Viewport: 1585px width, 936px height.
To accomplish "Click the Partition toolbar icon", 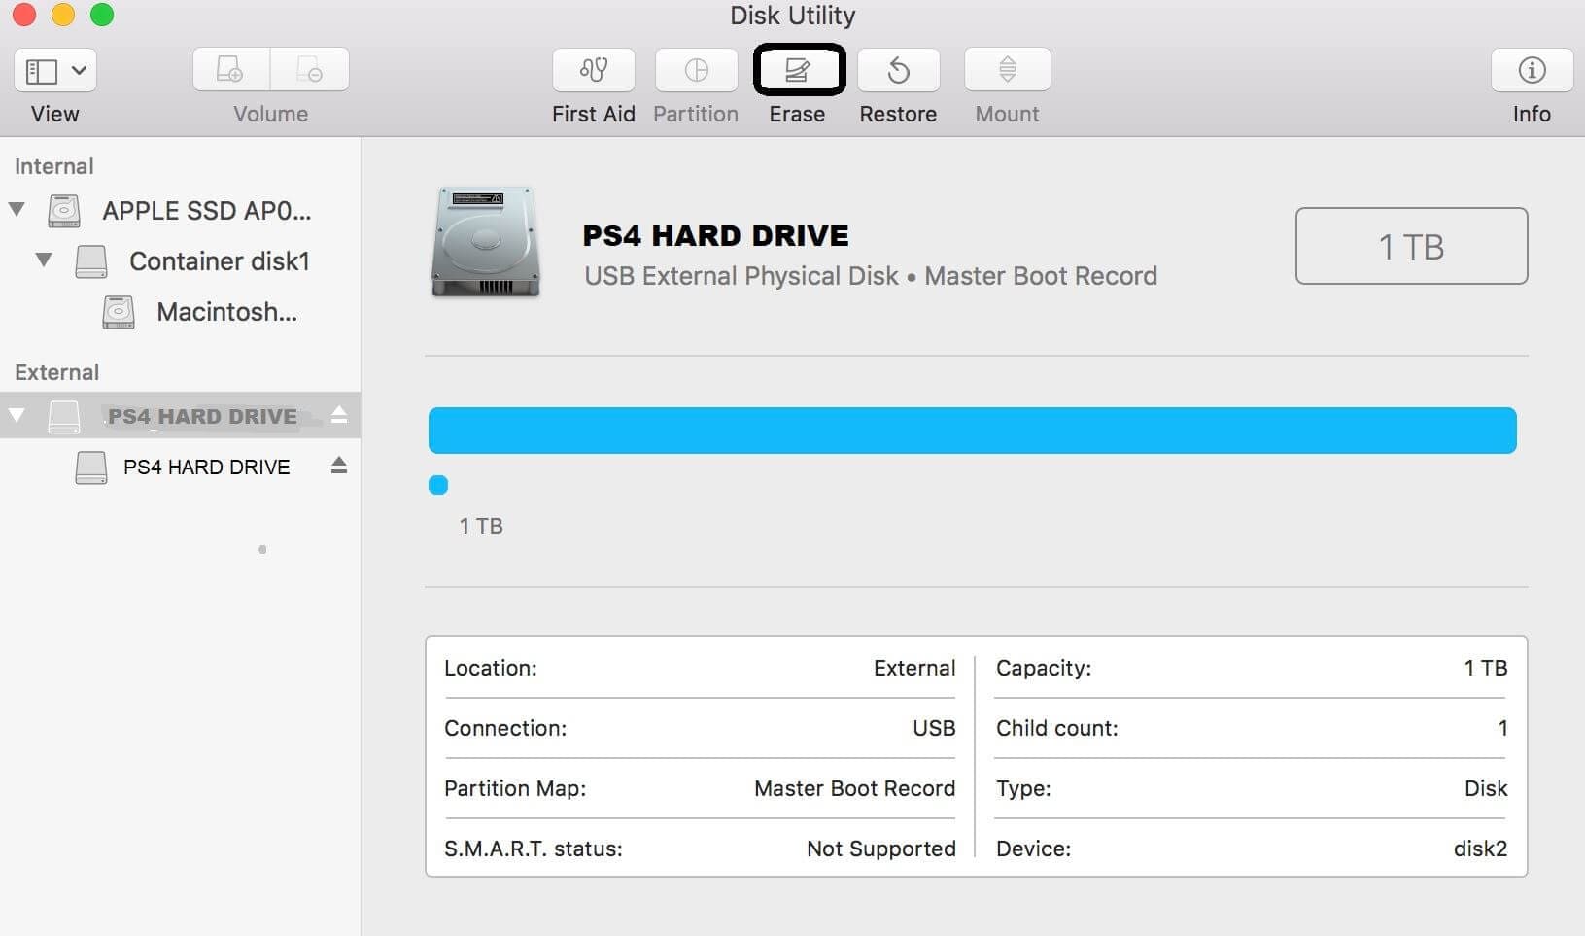I will pos(696,70).
